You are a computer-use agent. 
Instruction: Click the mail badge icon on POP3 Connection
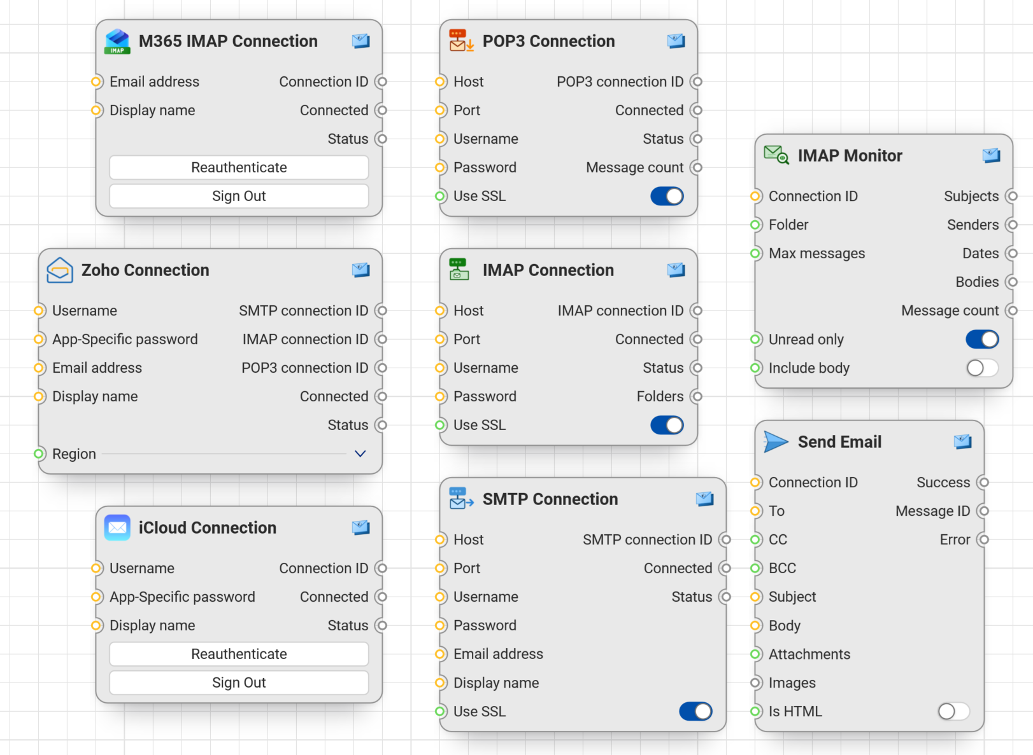click(676, 41)
